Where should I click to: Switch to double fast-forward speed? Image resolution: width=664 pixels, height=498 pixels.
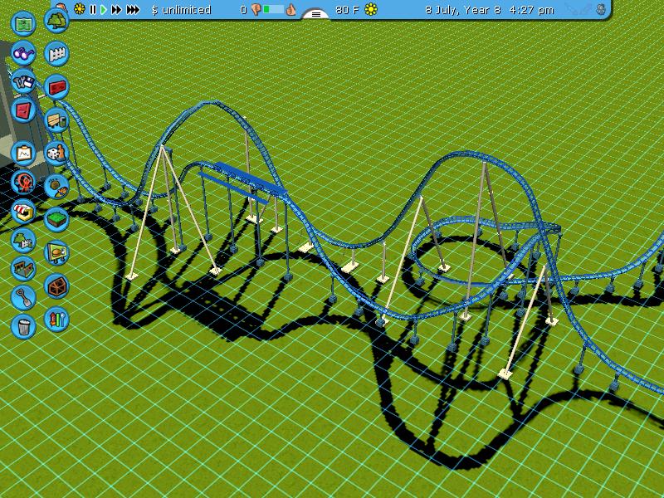[x=116, y=10]
